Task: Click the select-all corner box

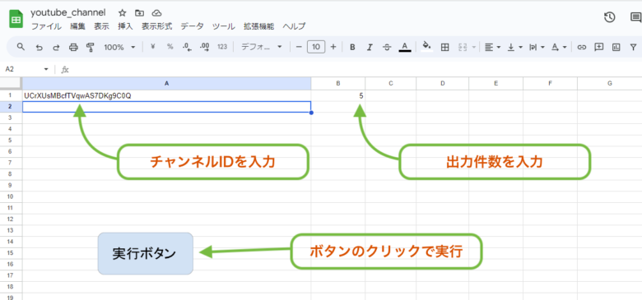Action: pyautogui.click(x=11, y=83)
